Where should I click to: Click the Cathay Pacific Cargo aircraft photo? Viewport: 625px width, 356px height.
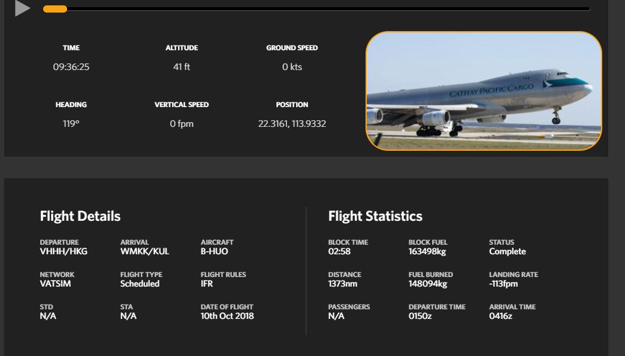[484, 90]
